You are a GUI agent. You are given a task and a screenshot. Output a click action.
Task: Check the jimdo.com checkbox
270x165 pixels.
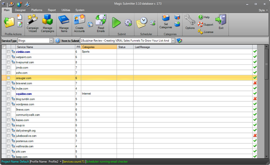(x=8, y=67)
